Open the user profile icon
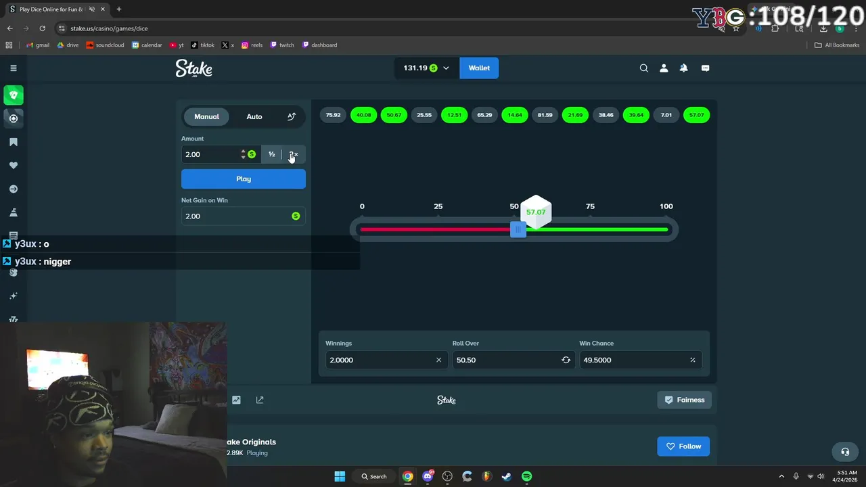 coord(664,68)
